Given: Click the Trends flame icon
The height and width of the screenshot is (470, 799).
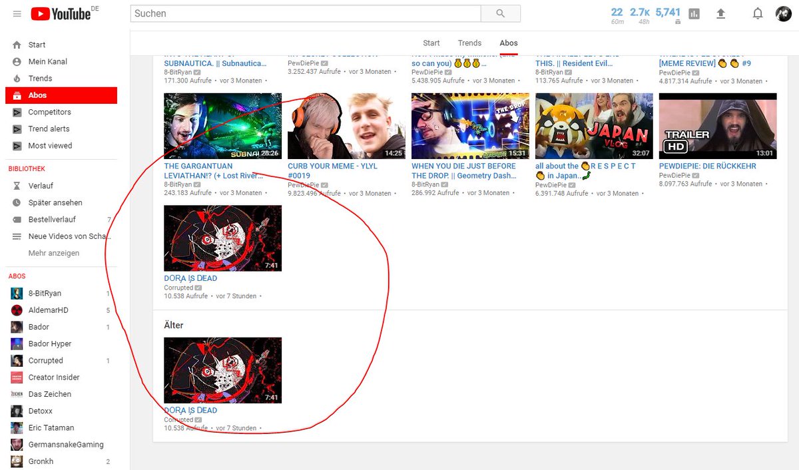Looking at the screenshot, I should pyautogui.click(x=17, y=78).
